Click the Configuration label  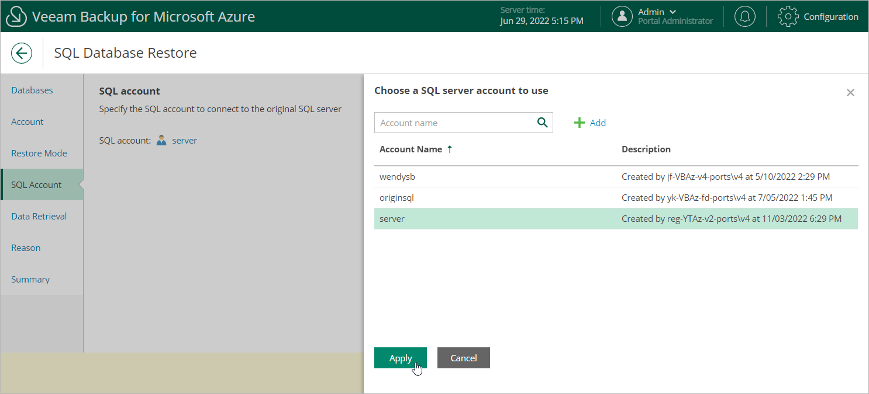tap(831, 16)
